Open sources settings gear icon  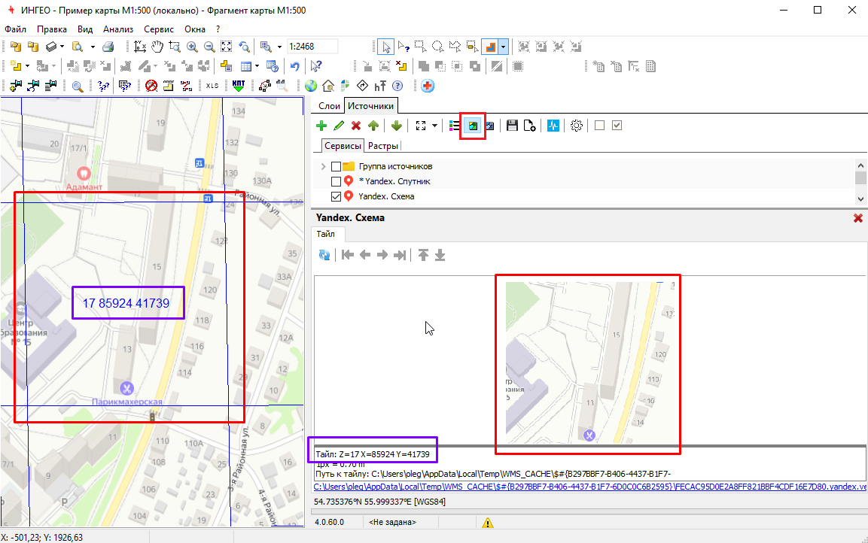[x=576, y=126]
